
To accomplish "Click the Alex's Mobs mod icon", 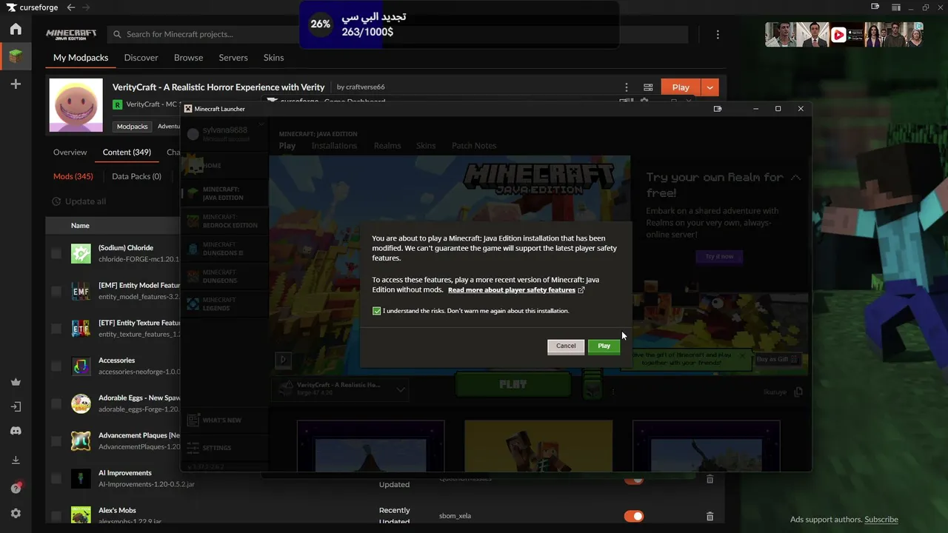I will pos(81,516).
